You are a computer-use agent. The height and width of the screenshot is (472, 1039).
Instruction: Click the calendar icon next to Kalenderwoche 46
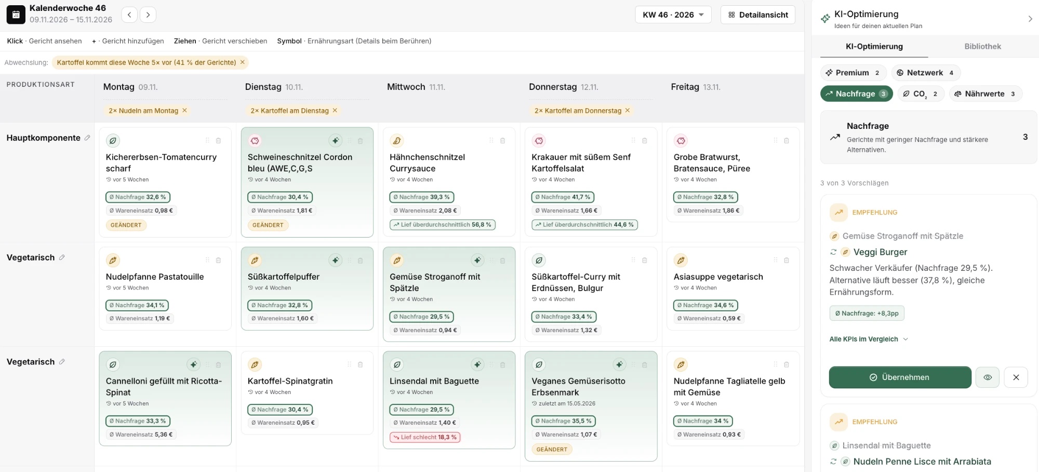pyautogui.click(x=16, y=15)
